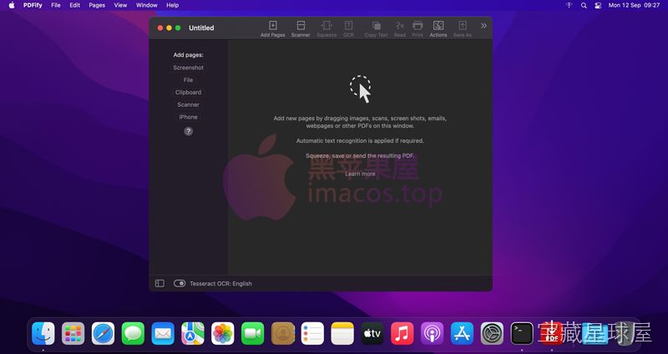
Task: Open System Preferences from the Dock
Action: click(492, 334)
